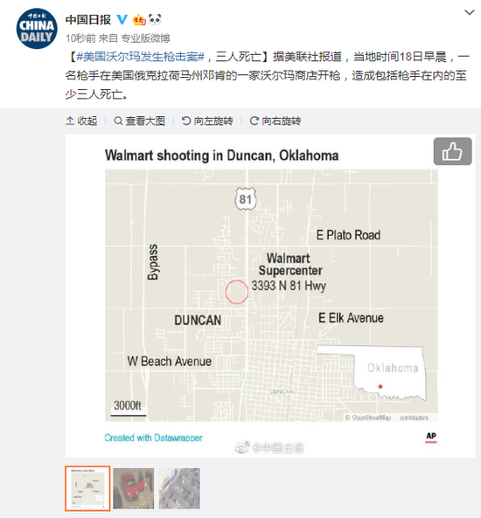Viewport: 481px width, 518px height.
Task: Open the 中国日报 account name link
Action: tap(88, 19)
